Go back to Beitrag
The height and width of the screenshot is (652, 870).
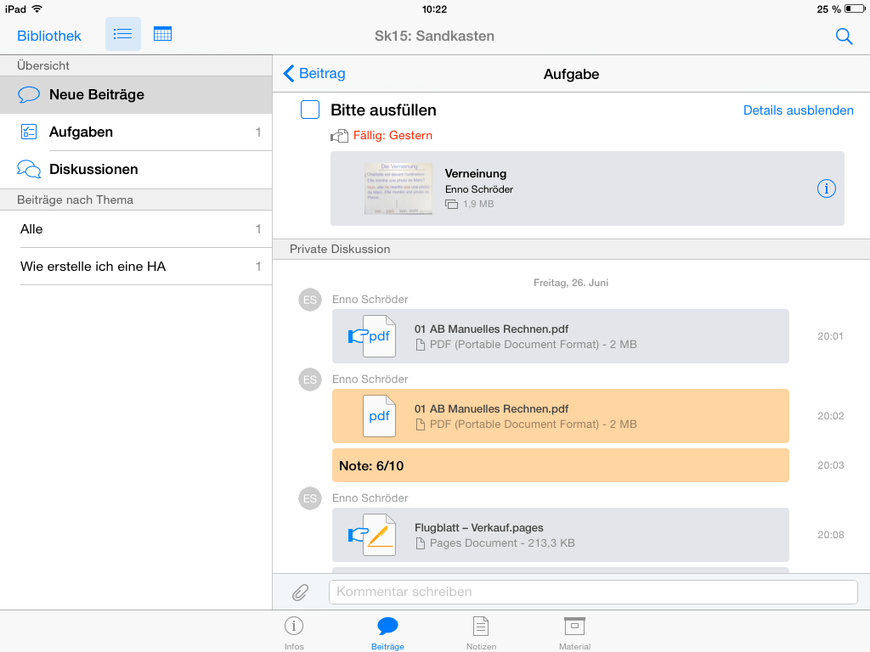314,74
